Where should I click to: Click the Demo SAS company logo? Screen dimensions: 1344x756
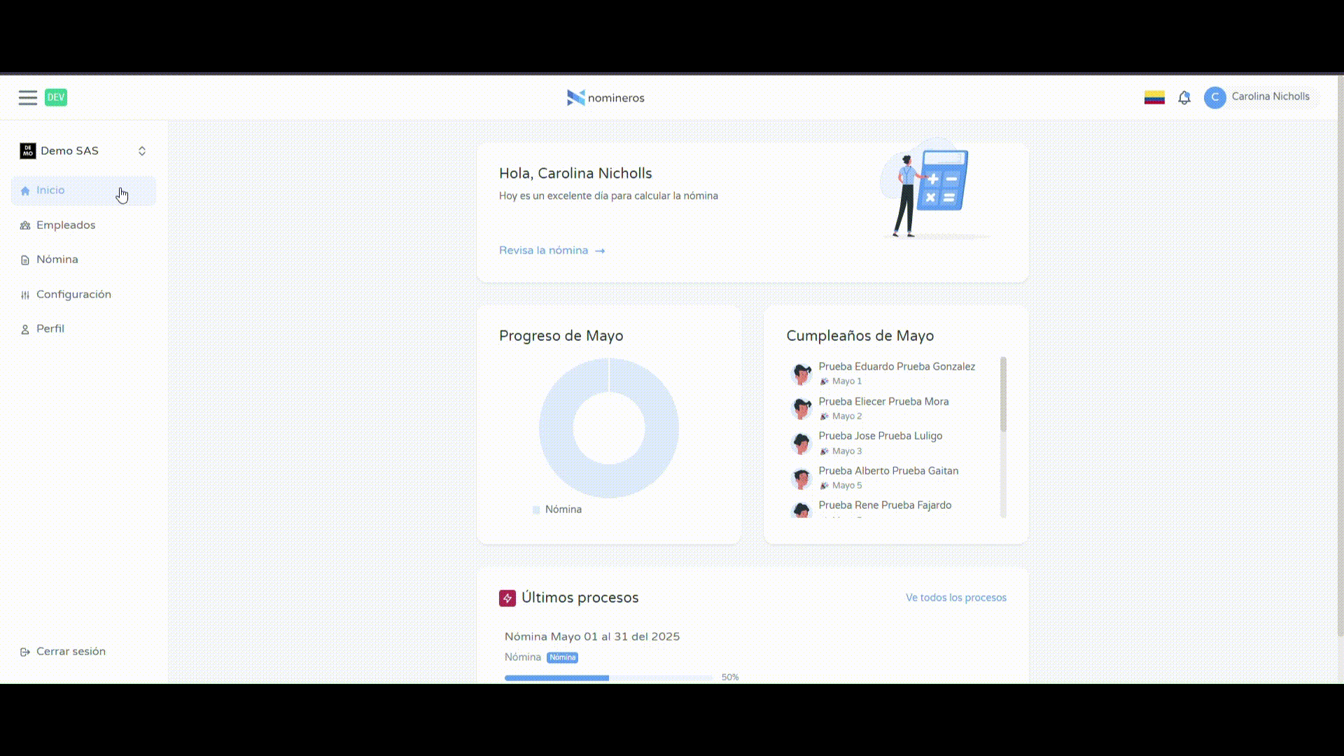pyautogui.click(x=28, y=151)
